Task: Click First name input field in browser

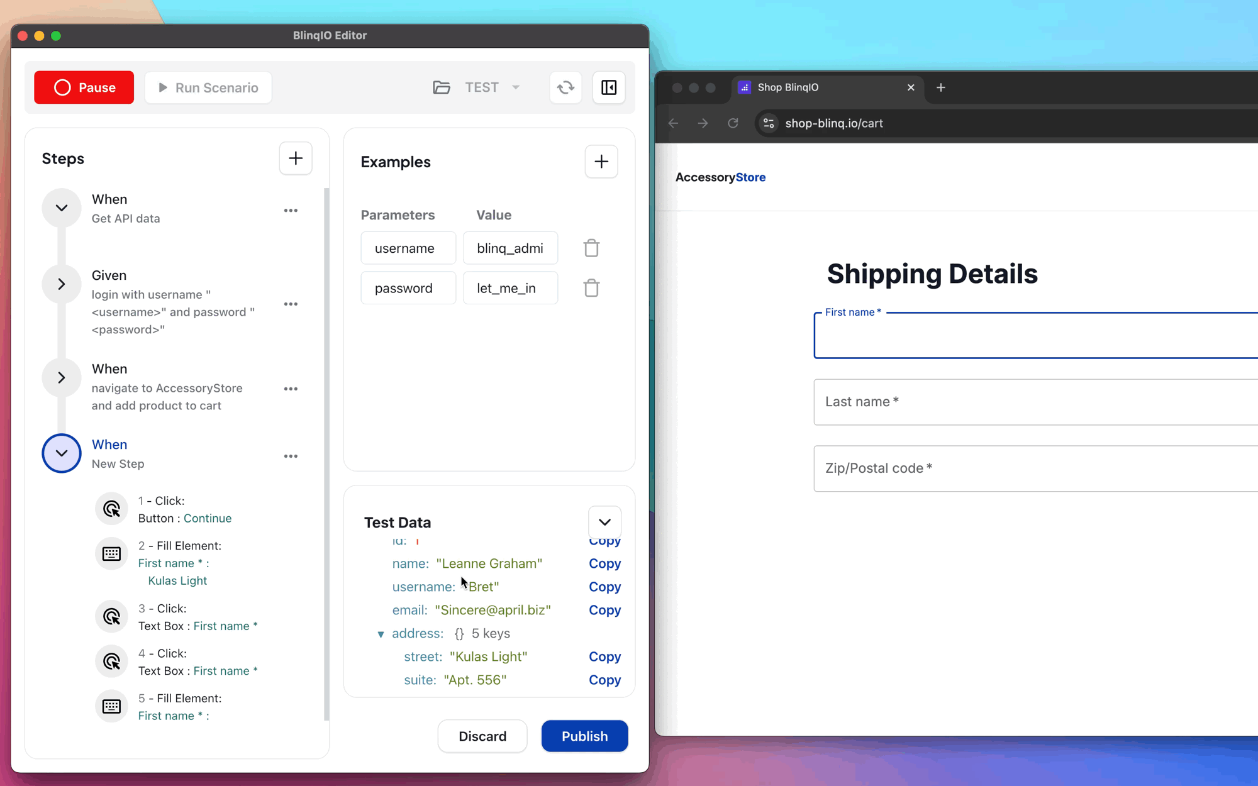Action: tap(1037, 335)
